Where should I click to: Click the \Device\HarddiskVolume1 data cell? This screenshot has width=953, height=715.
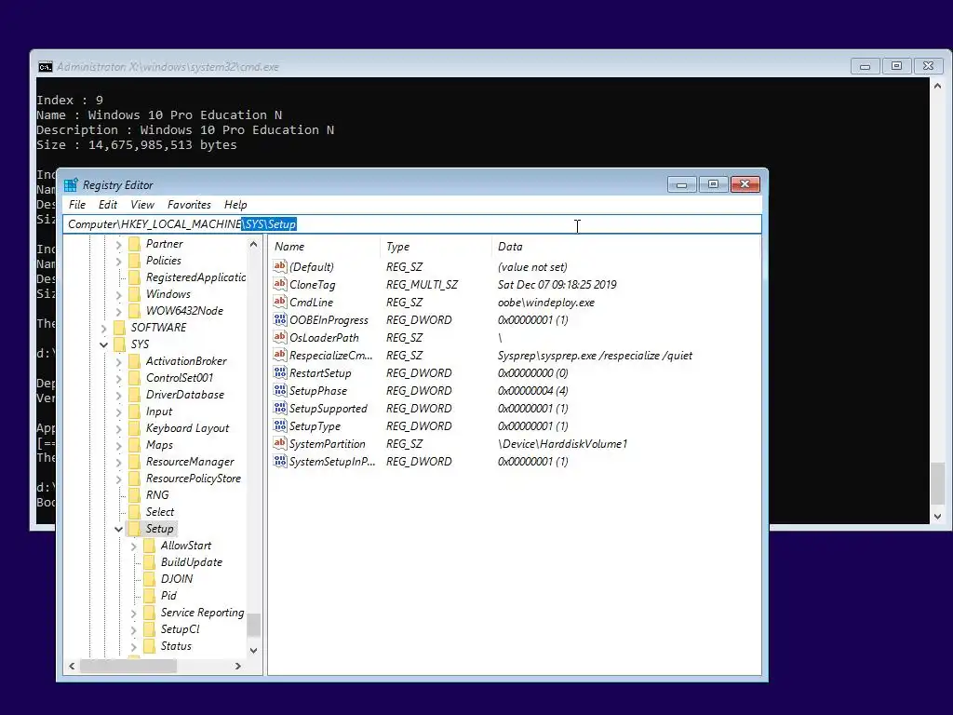[562, 444]
